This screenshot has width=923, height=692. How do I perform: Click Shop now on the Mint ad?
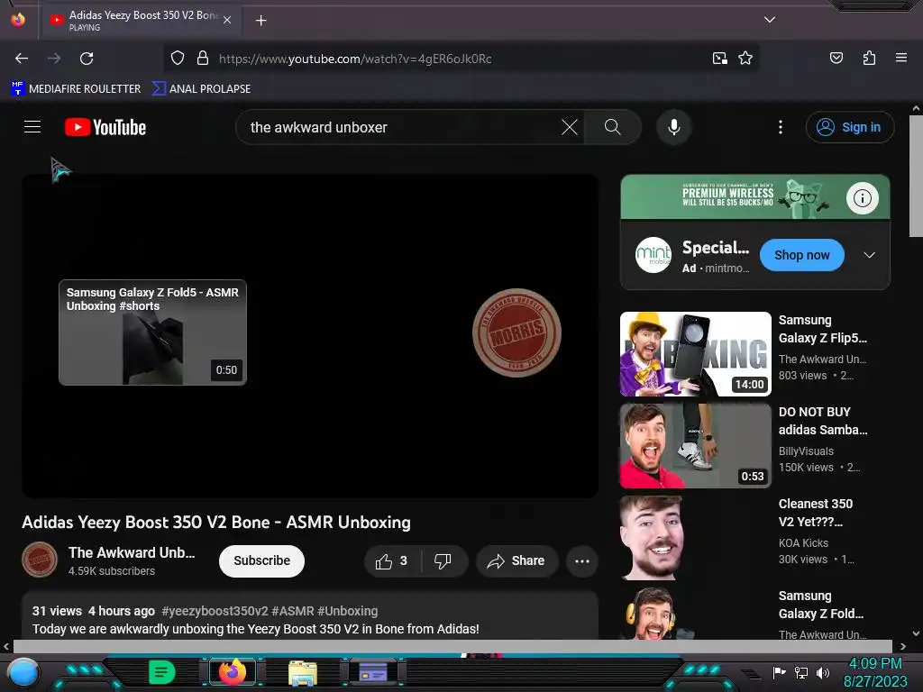[x=801, y=255]
